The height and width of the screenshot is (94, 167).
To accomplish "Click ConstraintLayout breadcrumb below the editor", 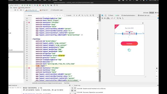I will [x=47, y=83].
